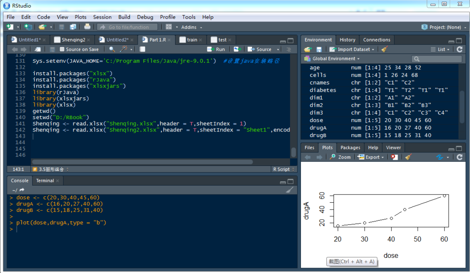Clear environment objects broom icon
This screenshot has width=470, height=273.
point(384,49)
